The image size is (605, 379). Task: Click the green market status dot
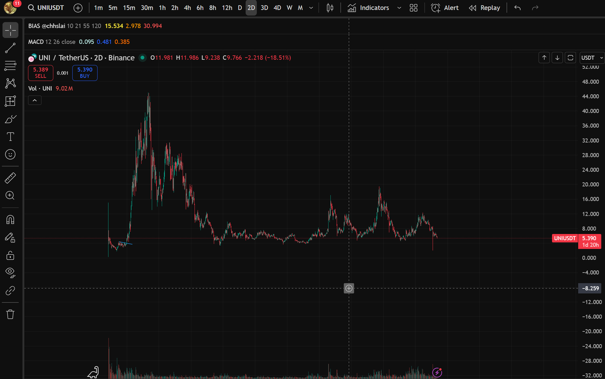[x=142, y=58]
